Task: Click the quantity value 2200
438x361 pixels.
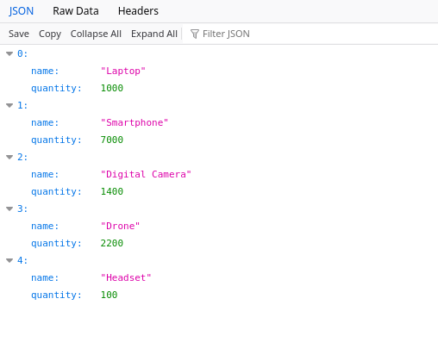Action: (x=112, y=243)
